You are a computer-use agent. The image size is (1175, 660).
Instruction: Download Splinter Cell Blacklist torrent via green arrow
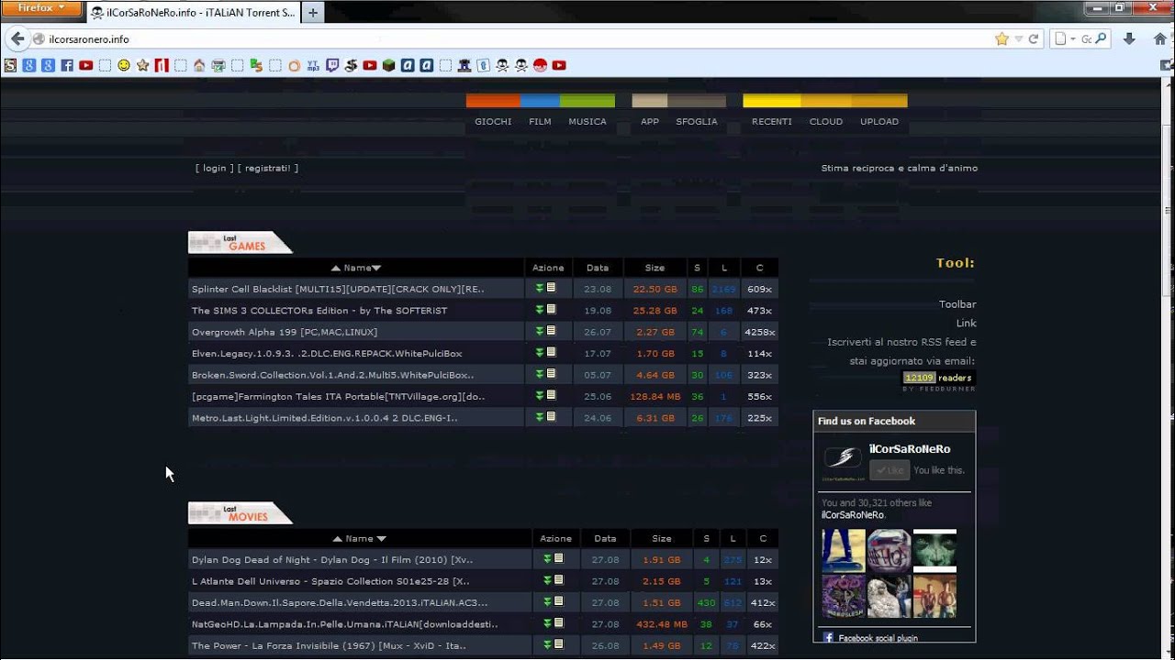click(541, 288)
